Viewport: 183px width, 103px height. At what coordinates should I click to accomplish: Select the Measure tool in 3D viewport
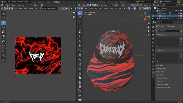click(80, 46)
